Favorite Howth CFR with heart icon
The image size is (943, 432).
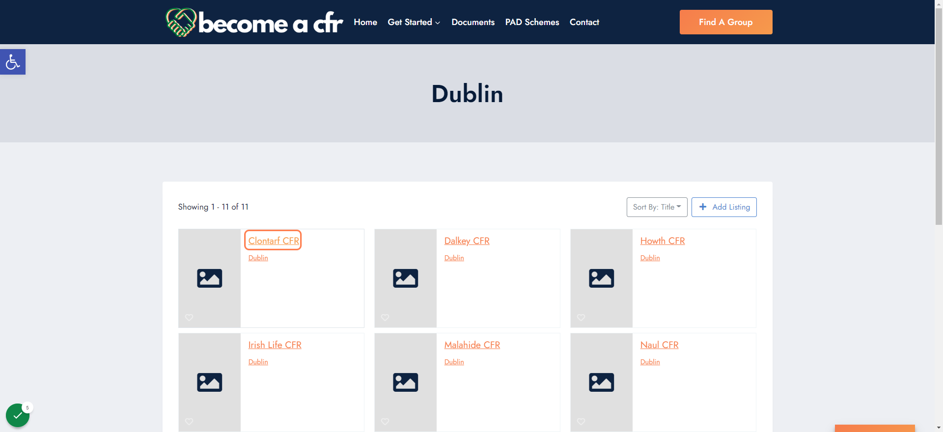click(581, 318)
